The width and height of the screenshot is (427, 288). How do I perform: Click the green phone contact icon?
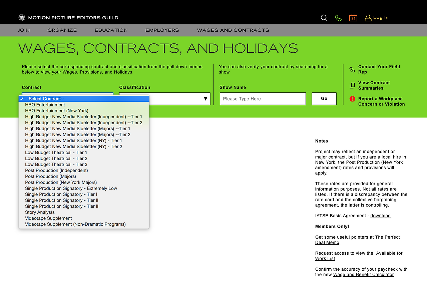click(x=338, y=18)
